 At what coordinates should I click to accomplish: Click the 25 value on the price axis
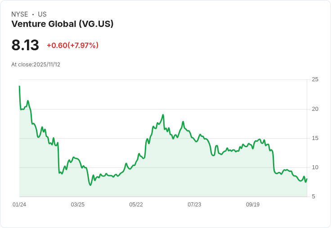pos(315,79)
